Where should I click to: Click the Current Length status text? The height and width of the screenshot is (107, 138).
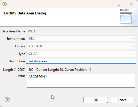64,70
